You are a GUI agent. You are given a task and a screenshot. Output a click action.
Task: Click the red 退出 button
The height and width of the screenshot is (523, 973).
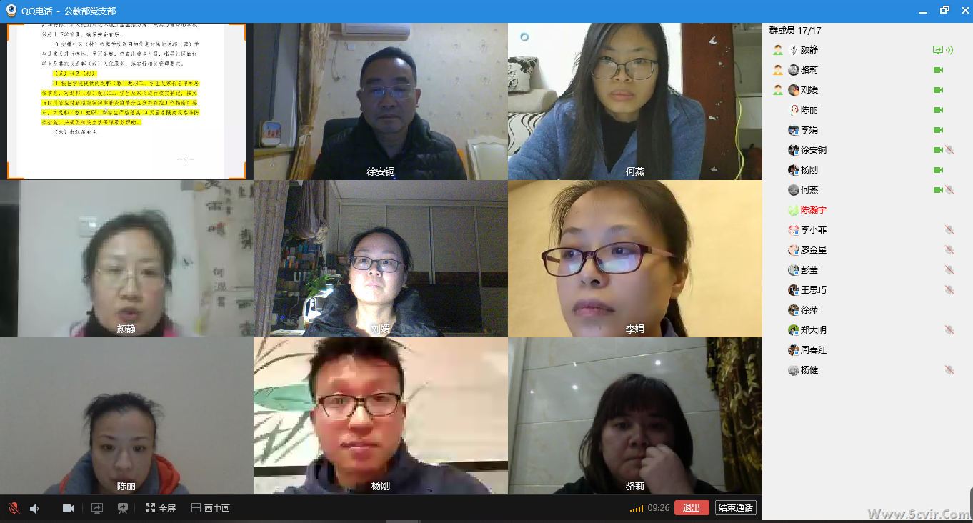pyautogui.click(x=692, y=508)
